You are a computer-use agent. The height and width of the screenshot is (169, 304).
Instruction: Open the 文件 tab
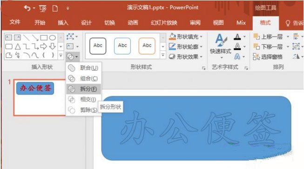[15, 22]
